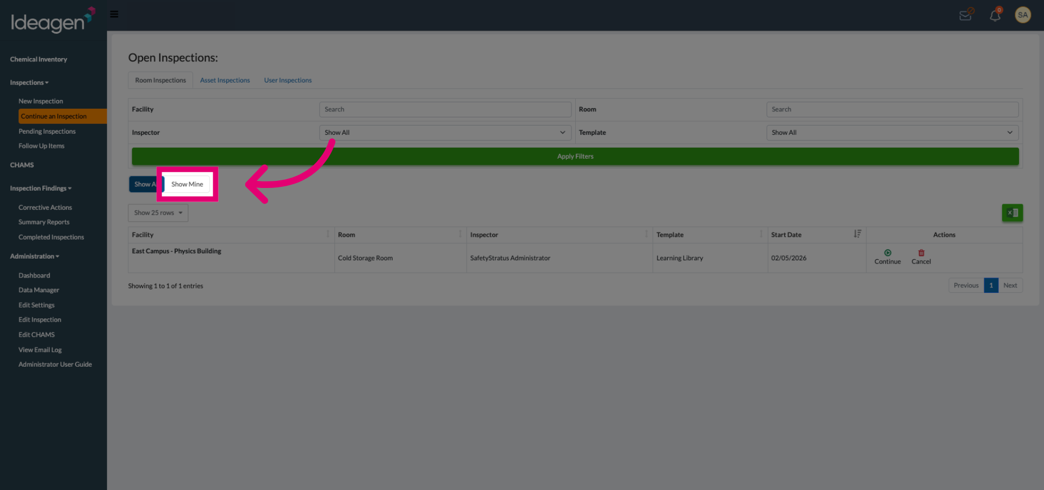
Task: Sort table by Inspector column header
Action: pos(560,235)
